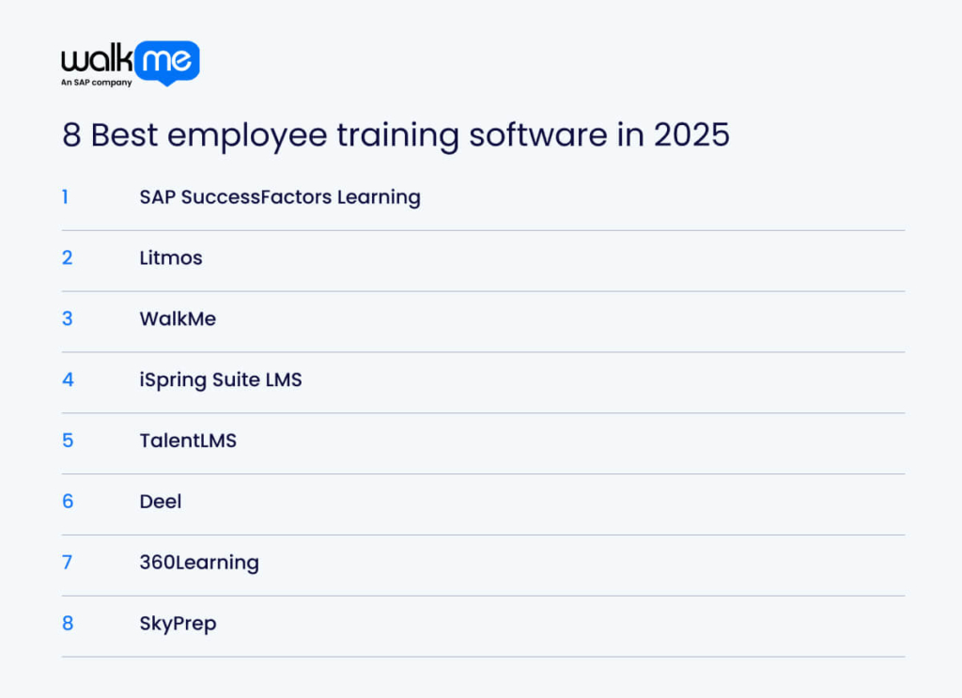
Task: Click the number 8 beside SkyPrep
Action: pyautogui.click(x=67, y=624)
